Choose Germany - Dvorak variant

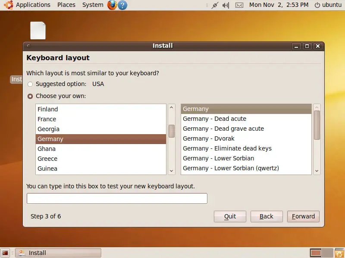(246, 138)
